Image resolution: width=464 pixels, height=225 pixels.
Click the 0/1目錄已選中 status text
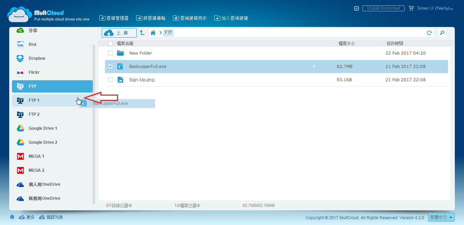(x=119, y=206)
